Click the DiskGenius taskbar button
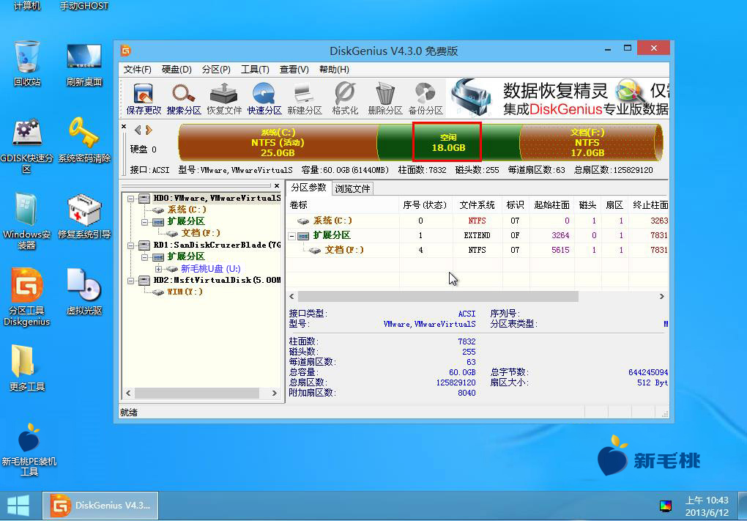This screenshot has width=747, height=521. click(100, 506)
